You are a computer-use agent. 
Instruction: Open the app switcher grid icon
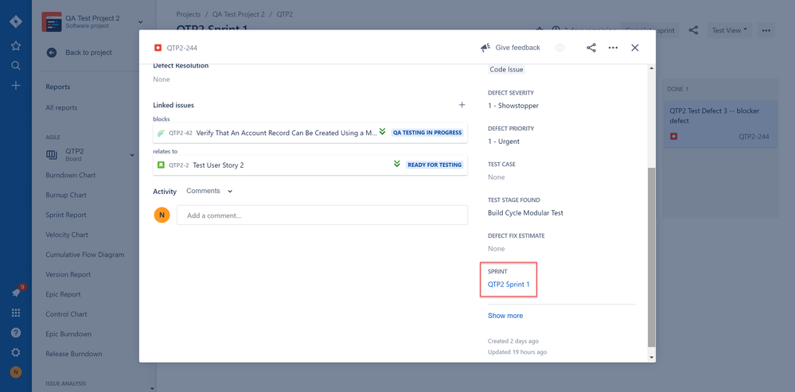[16, 313]
